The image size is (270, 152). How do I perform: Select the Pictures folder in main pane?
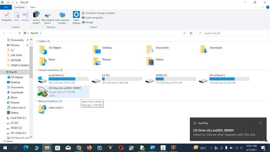[x=102, y=62]
